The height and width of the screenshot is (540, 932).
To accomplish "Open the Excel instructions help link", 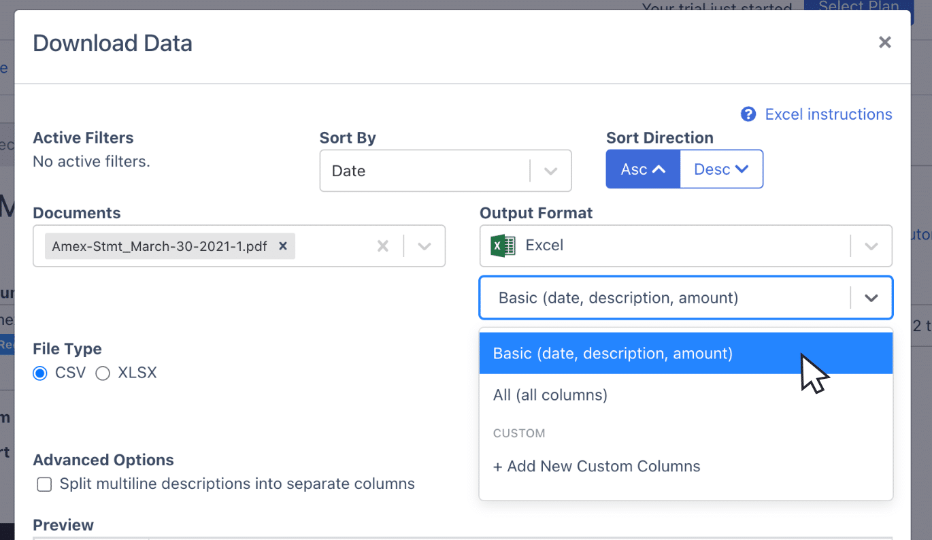I will [828, 114].
